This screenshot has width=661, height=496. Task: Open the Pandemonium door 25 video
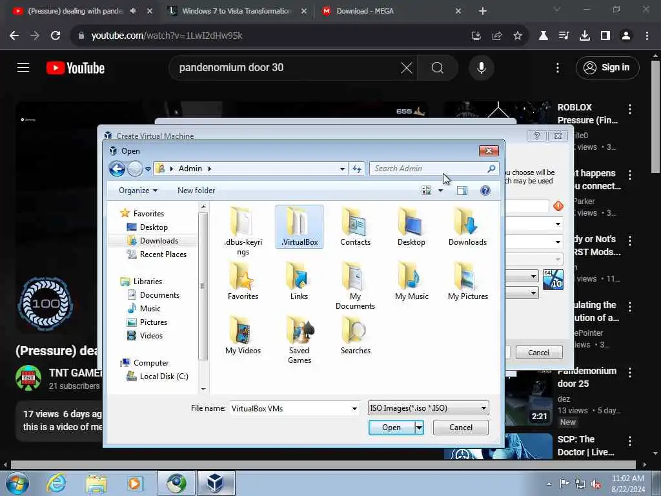(x=587, y=377)
